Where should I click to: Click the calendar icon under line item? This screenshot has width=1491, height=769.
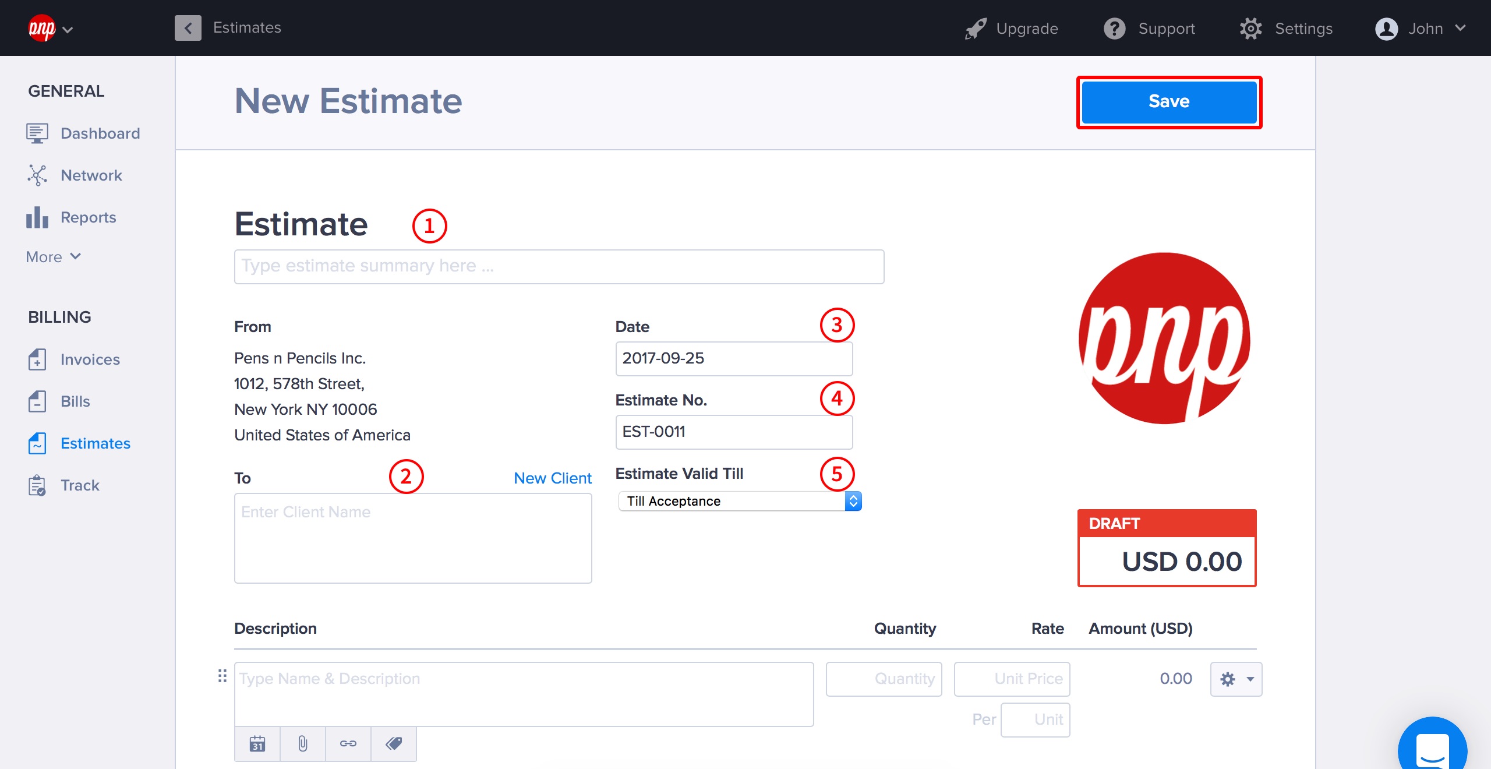[257, 743]
